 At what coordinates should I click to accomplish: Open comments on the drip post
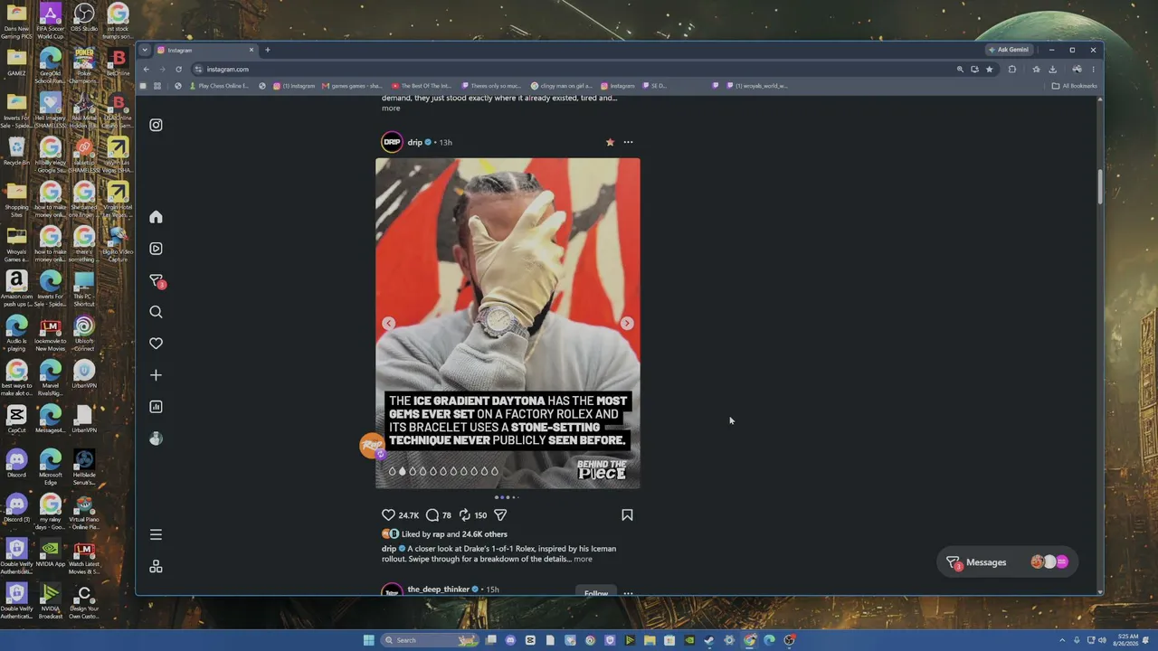(x=432, y=515)
